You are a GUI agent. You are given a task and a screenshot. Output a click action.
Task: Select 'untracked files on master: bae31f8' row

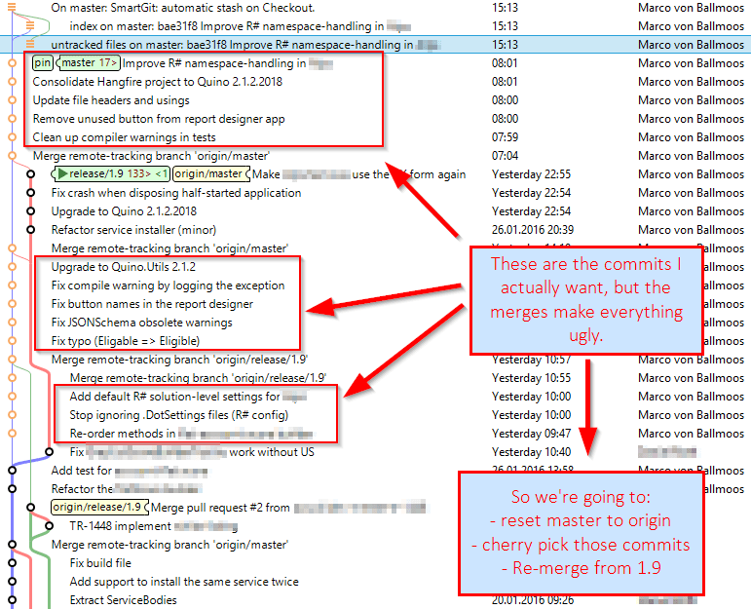(376, 45)
